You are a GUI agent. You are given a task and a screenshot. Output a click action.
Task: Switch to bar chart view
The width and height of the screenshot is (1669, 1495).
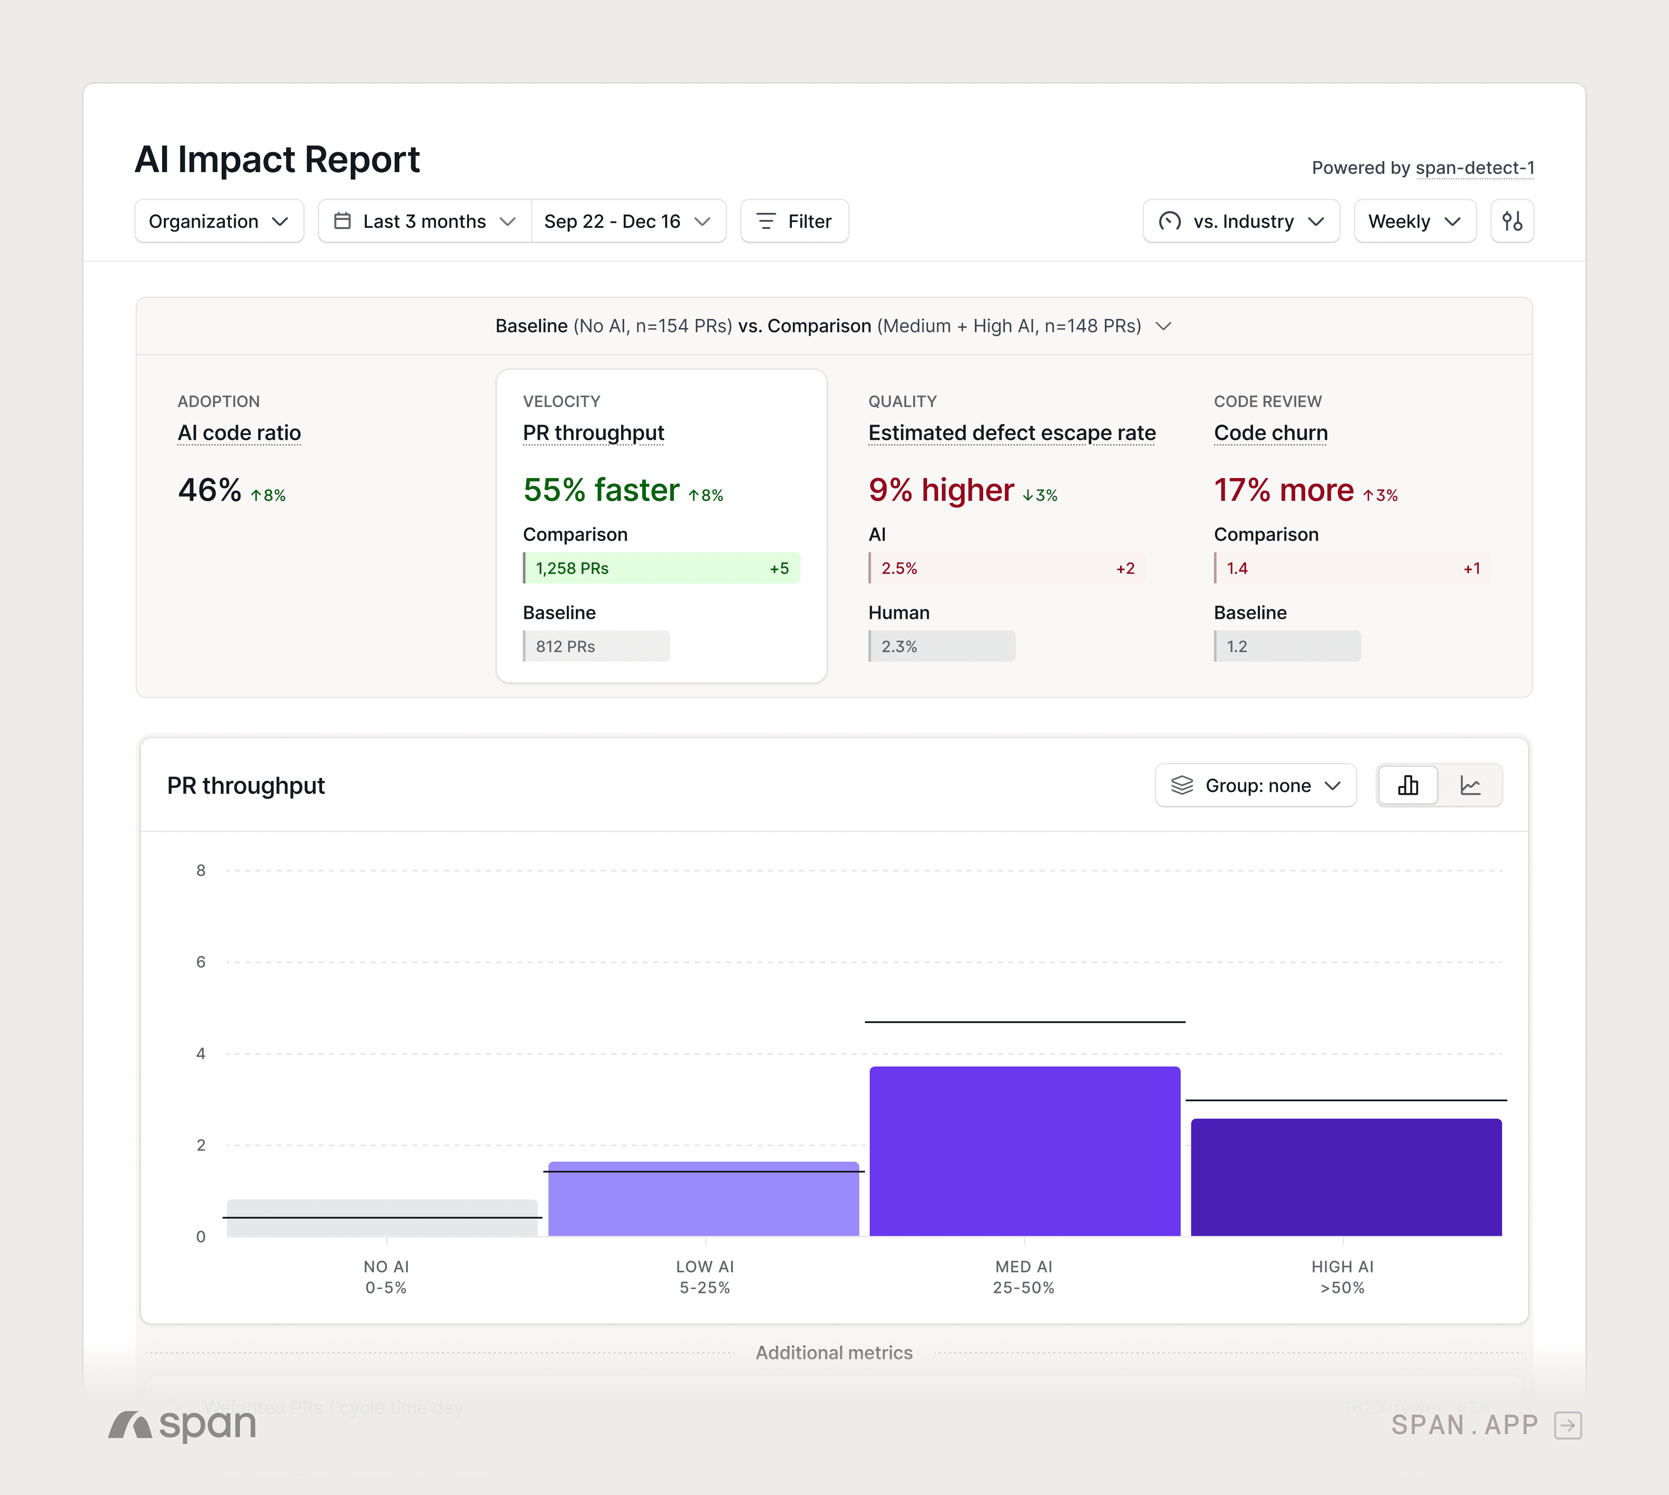(x=1408, y=785)
